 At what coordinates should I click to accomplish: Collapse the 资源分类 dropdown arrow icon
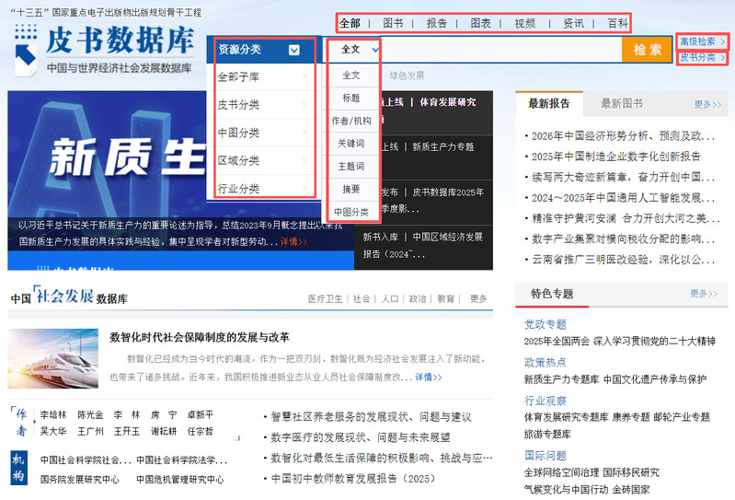[x=293, y=50]
